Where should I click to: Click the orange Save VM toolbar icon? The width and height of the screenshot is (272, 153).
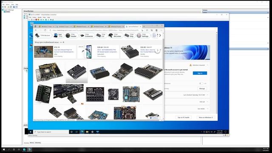38,20
